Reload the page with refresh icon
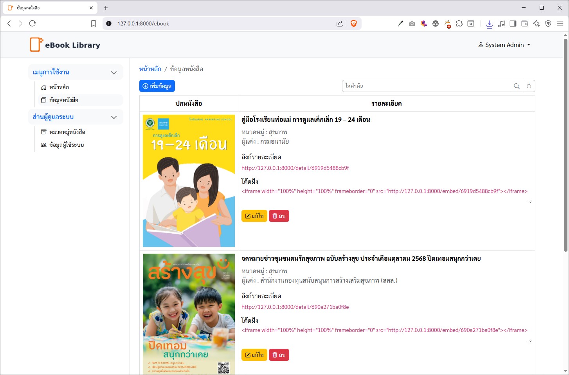Image resolution: width=569 pixels, height=375 pixels. [x=32, y=23]
